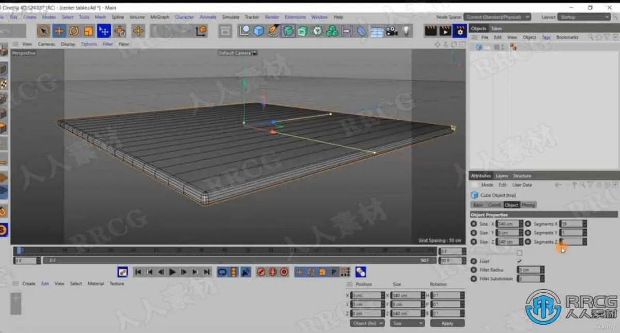Toggle the timeline loop playback button

(222, 272)
